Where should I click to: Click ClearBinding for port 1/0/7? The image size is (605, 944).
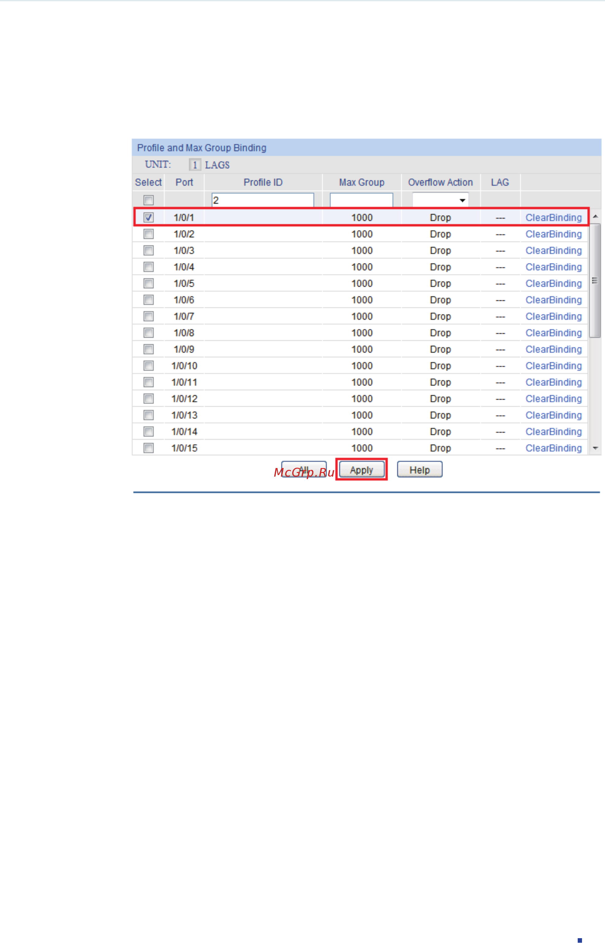(x=553, y=317)
